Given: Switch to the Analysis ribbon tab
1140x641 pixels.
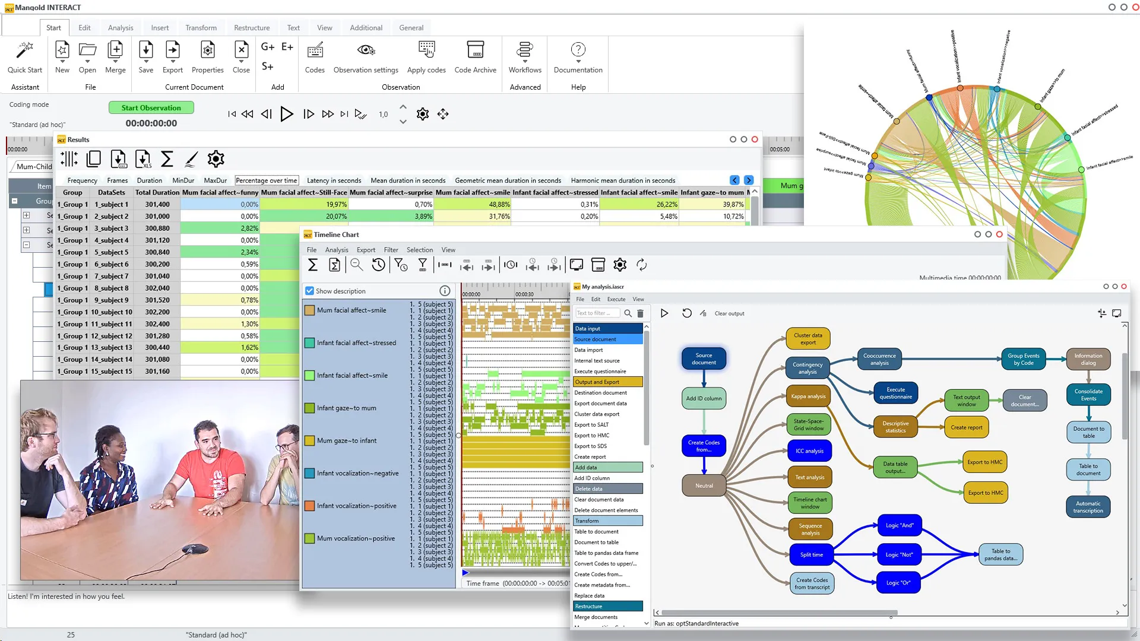Looking at the screenshot, I should tap(121, 28).
